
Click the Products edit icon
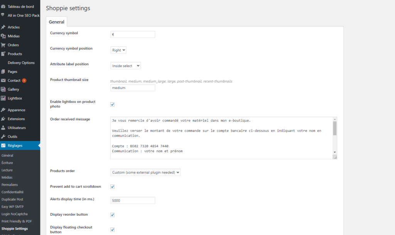[3, 54]
